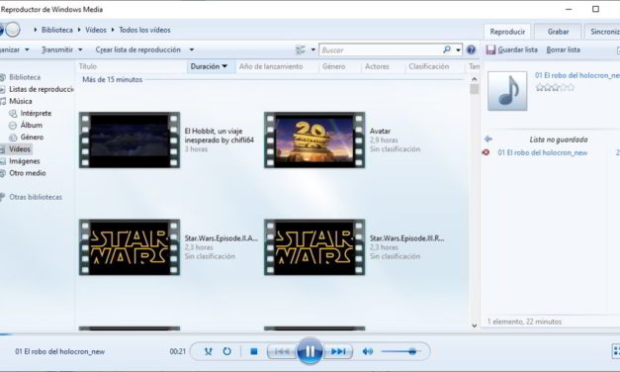Screen dimensions: 620x372
Task: Open the Transmitir menu
Action: point(61,49)
